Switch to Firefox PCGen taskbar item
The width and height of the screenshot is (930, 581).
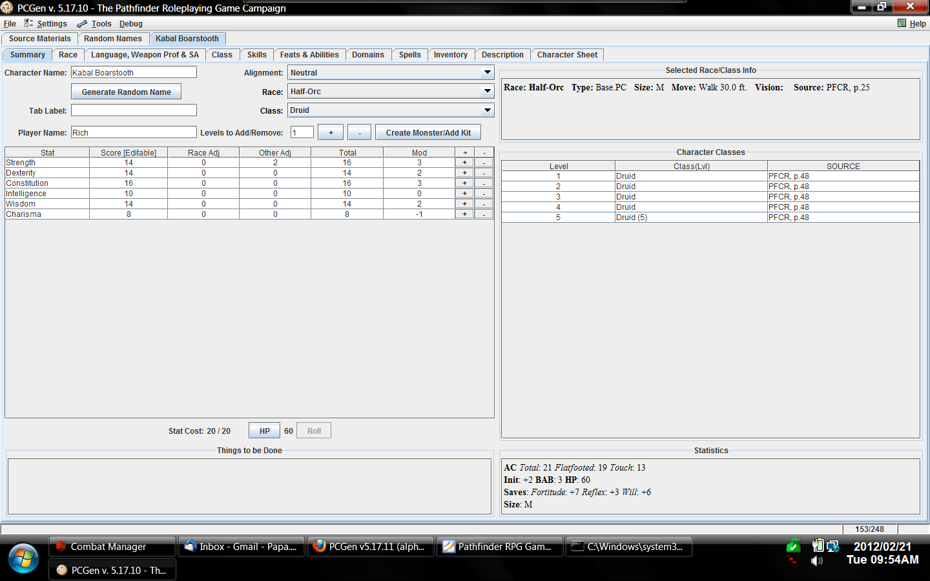click(370, 547)
